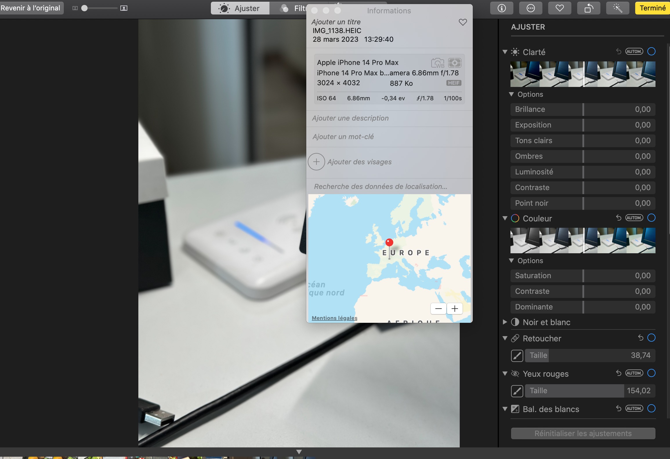Click the info button in the toolbar

tap(501, 8)
